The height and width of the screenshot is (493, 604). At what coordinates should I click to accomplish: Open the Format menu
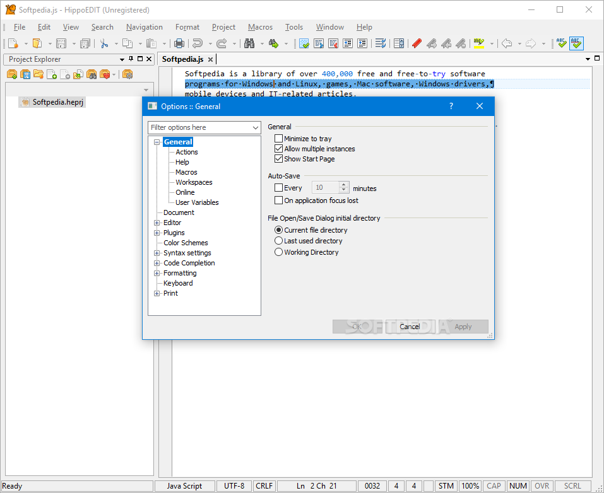coord(187,27)
